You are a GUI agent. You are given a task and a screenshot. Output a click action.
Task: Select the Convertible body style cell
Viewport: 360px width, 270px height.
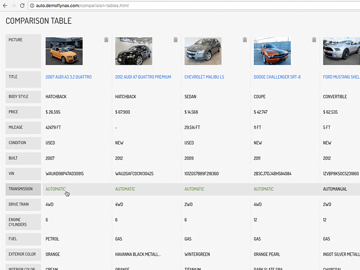[x=335, y=97]
